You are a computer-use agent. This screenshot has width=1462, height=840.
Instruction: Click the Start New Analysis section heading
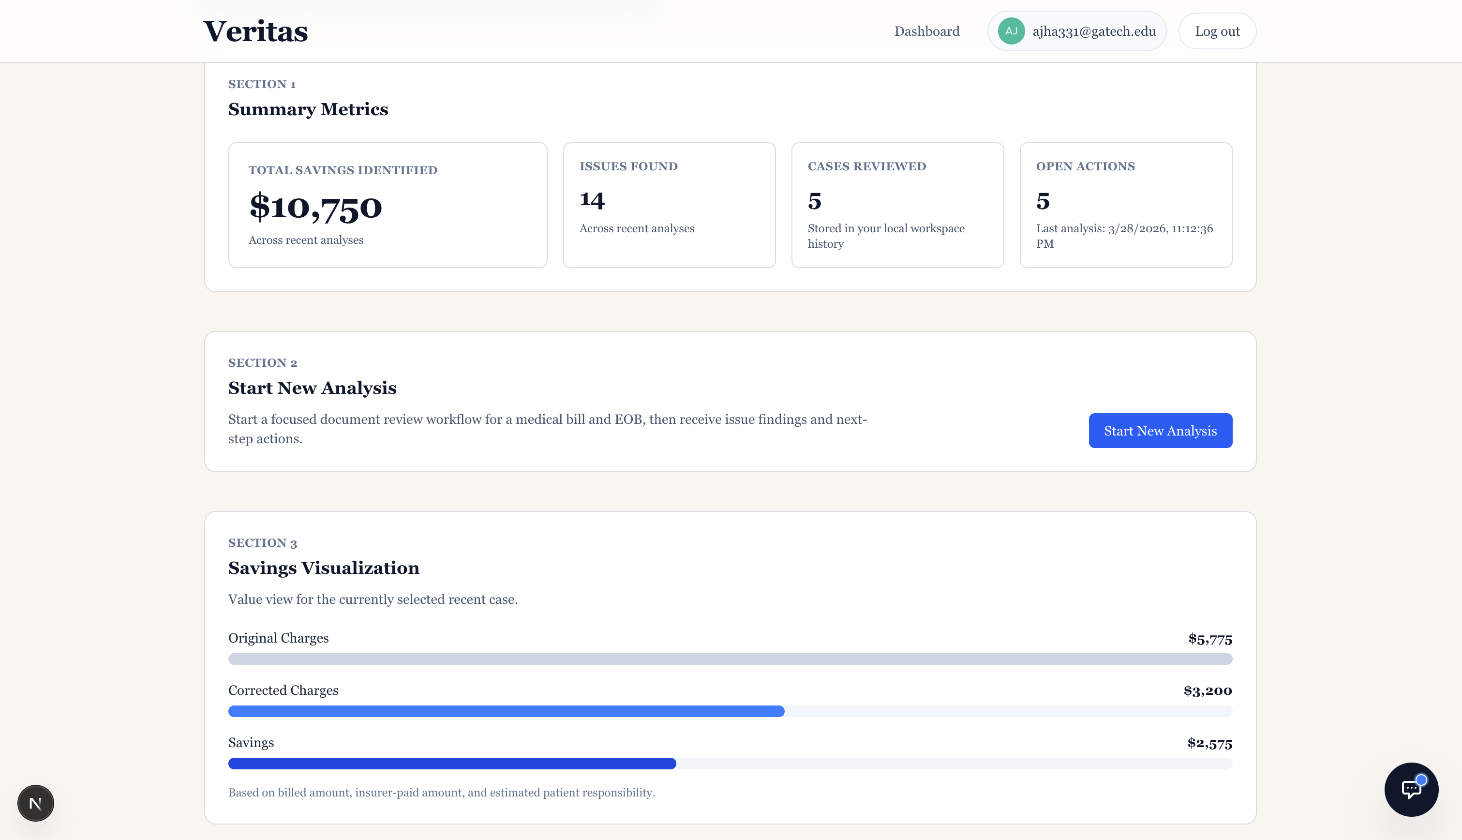pyautogui.click(x=312, y=388)
